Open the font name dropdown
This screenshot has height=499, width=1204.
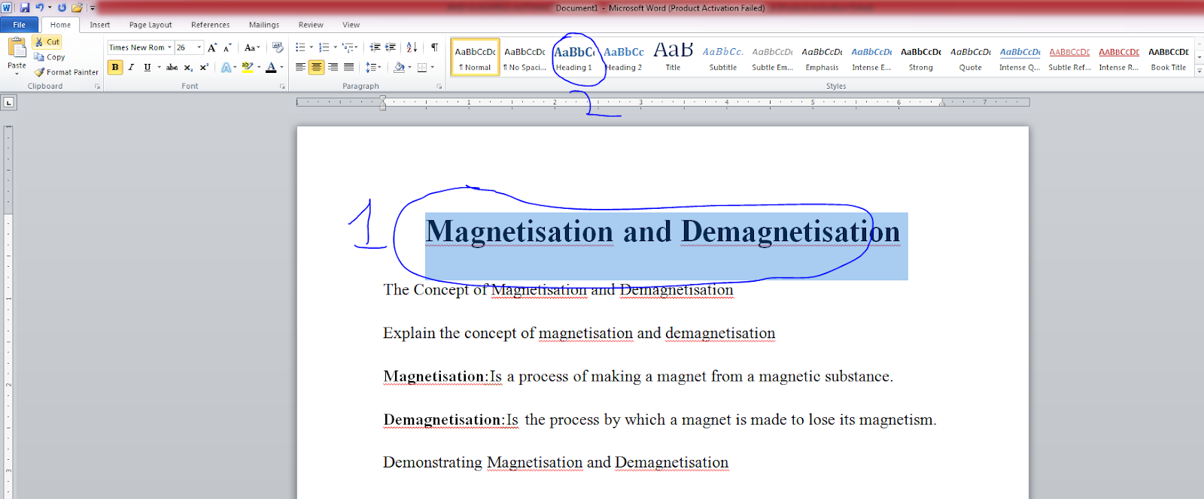pyautogui.click(x=169, y=47)
